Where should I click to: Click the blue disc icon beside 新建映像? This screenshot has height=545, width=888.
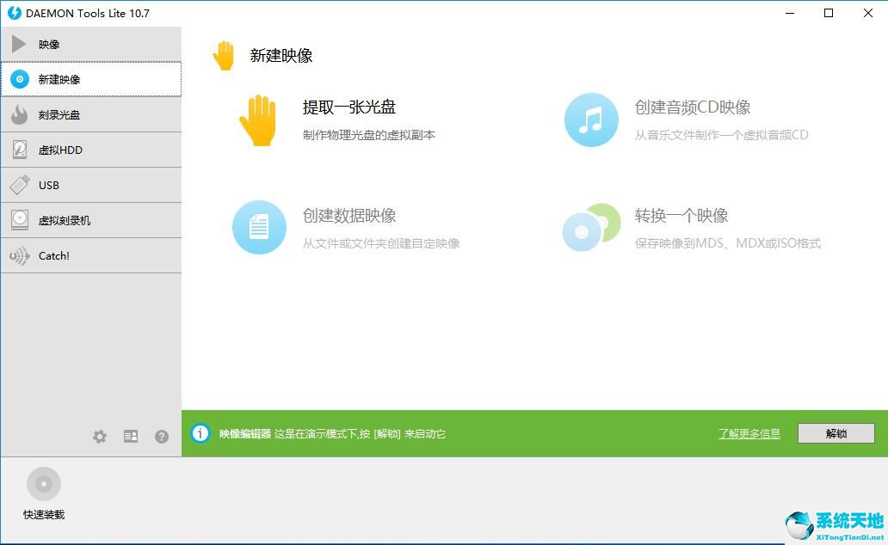point(20,79)
